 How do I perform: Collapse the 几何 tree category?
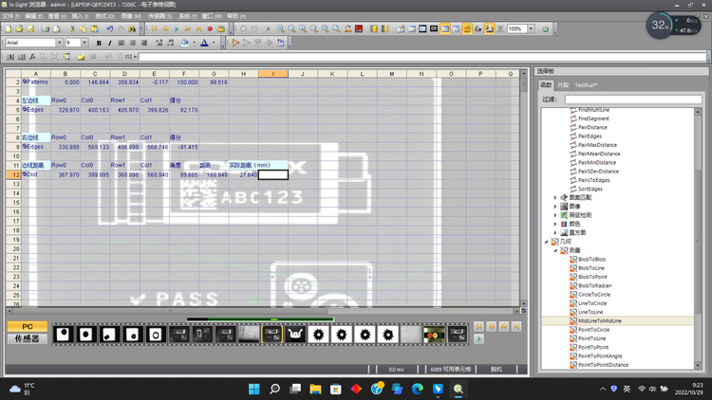548,242
